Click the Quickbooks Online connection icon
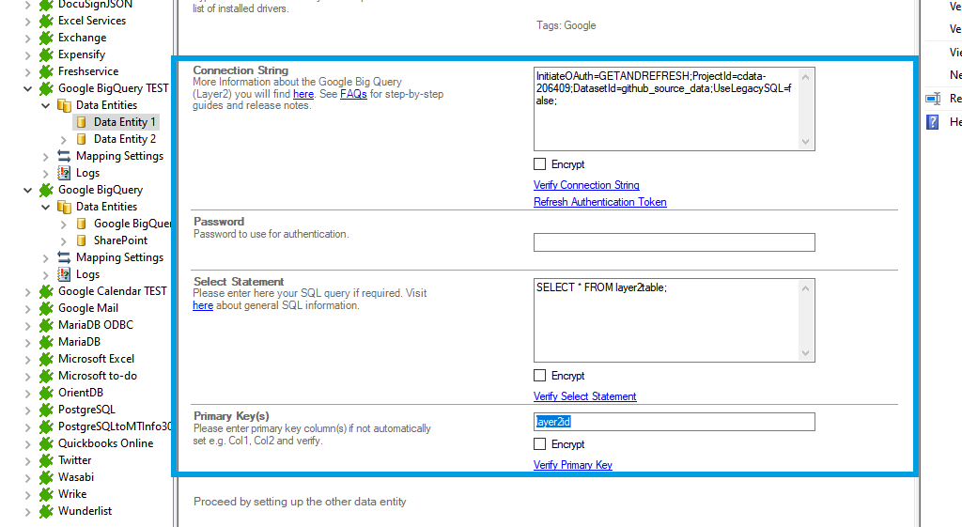 point(46,443)
